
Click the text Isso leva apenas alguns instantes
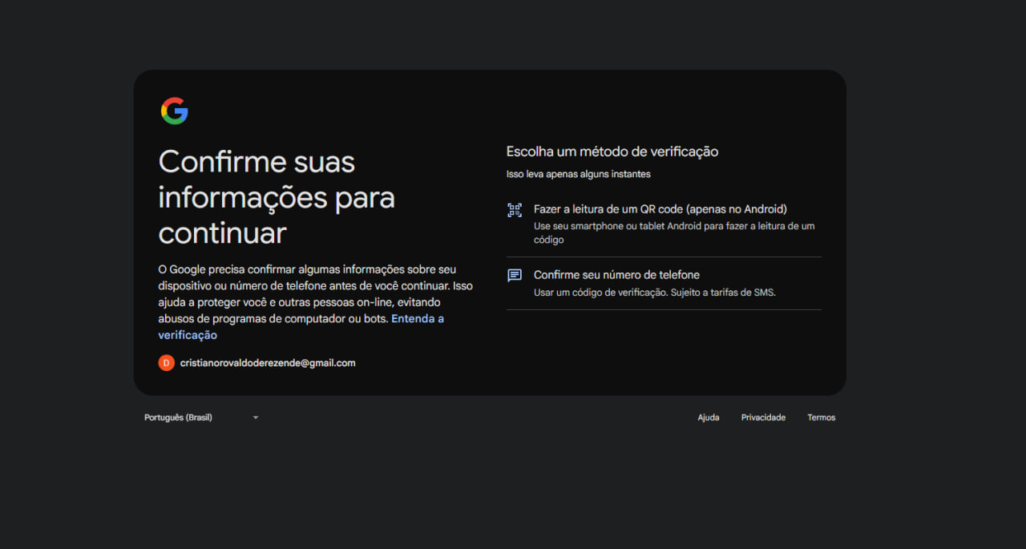pyautogui.click(x=579, y=174)
